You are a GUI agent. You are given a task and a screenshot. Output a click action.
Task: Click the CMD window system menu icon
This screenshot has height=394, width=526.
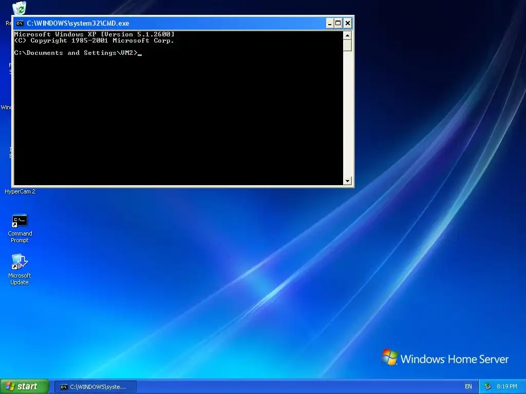point(20,23)
